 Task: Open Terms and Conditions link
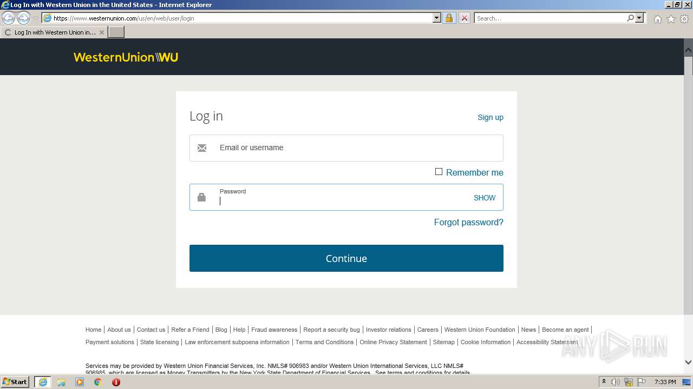click(x=324, y=342)
